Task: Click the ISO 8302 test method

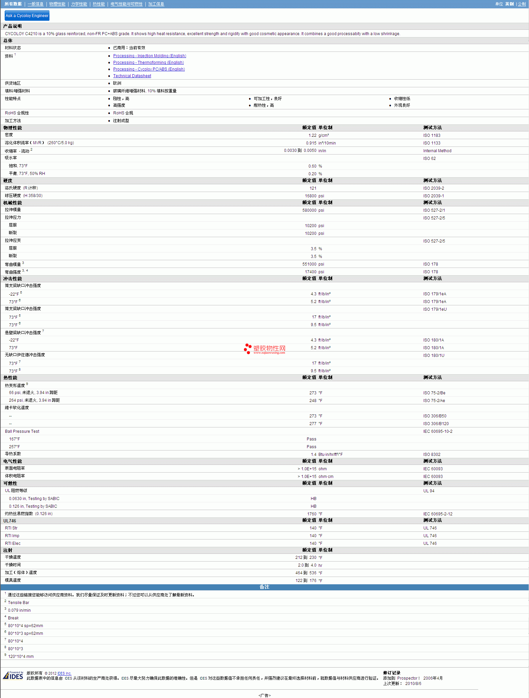Action: tap(432, 455)
